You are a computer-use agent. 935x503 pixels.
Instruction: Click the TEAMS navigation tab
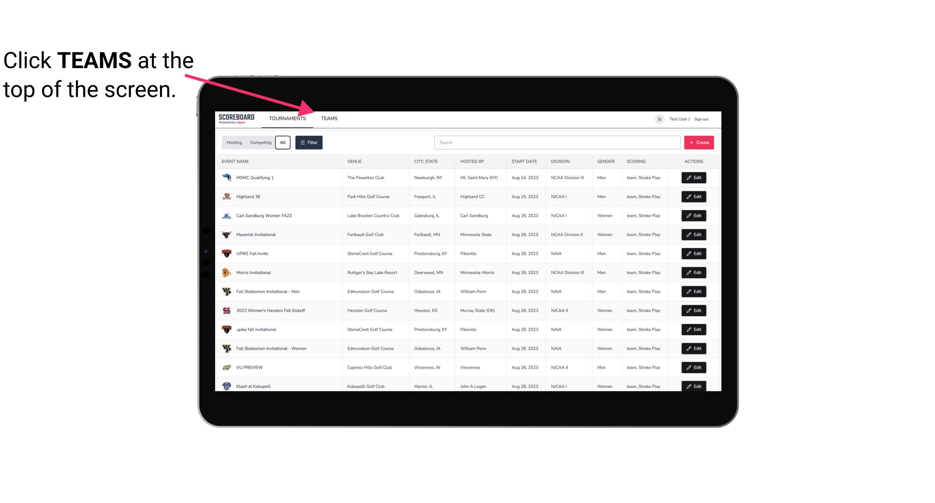(329, 118)
